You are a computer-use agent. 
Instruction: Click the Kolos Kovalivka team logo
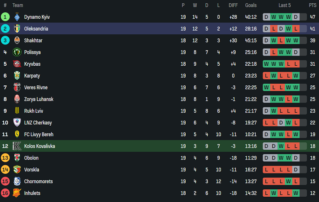pos(17,146)
